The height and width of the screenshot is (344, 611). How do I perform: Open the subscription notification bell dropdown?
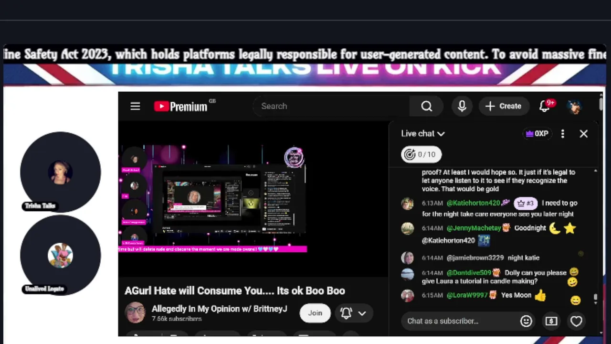(354, 313)
